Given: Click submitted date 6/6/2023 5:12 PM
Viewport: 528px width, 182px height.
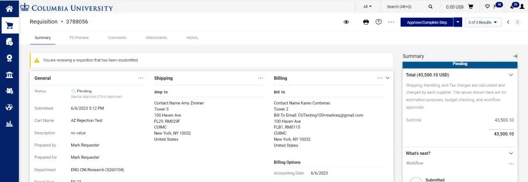Looking at the screenshot, I should [x=87, y=108].
